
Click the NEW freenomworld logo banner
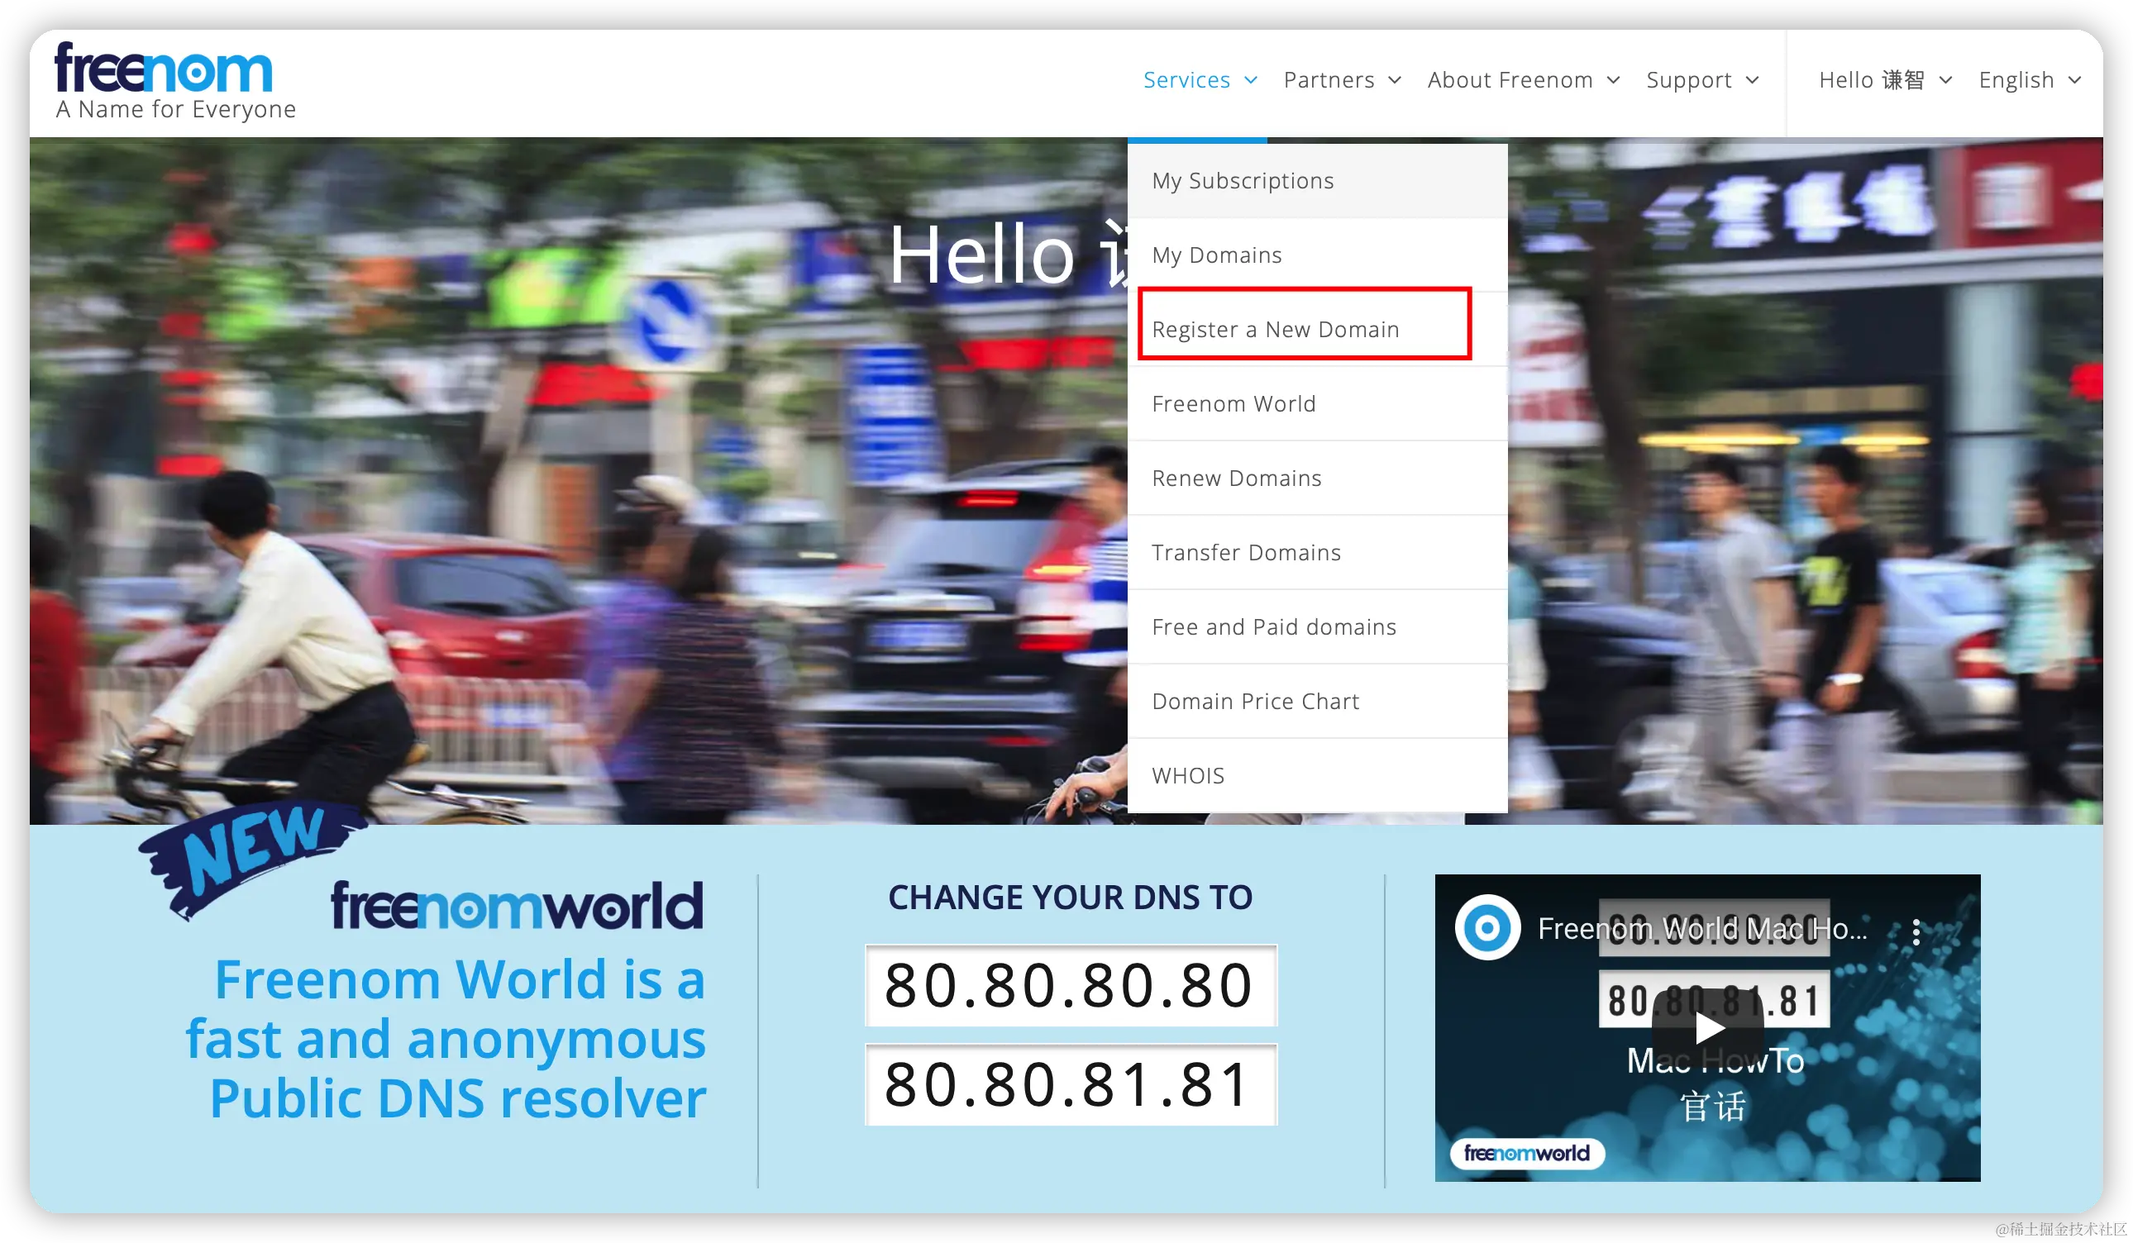[x=517, y=905]
